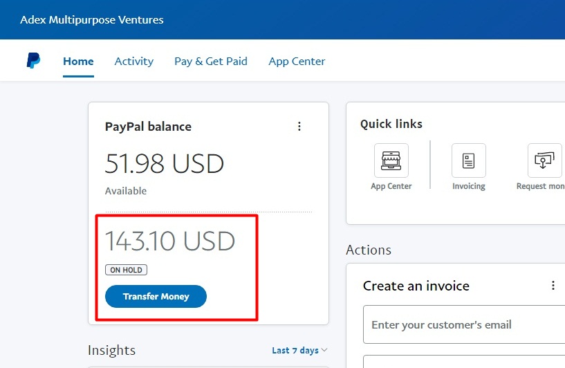
Task: Click the 143.10 USD on-hold amount
Action: pyautogui.click(x=170, y=241)
